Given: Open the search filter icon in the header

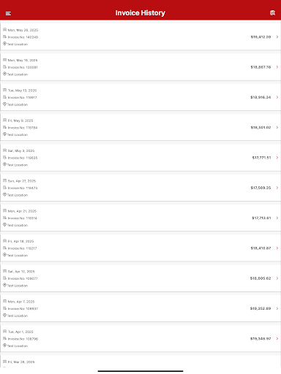Looking at the screenshot, I should (x=272, y=13).
